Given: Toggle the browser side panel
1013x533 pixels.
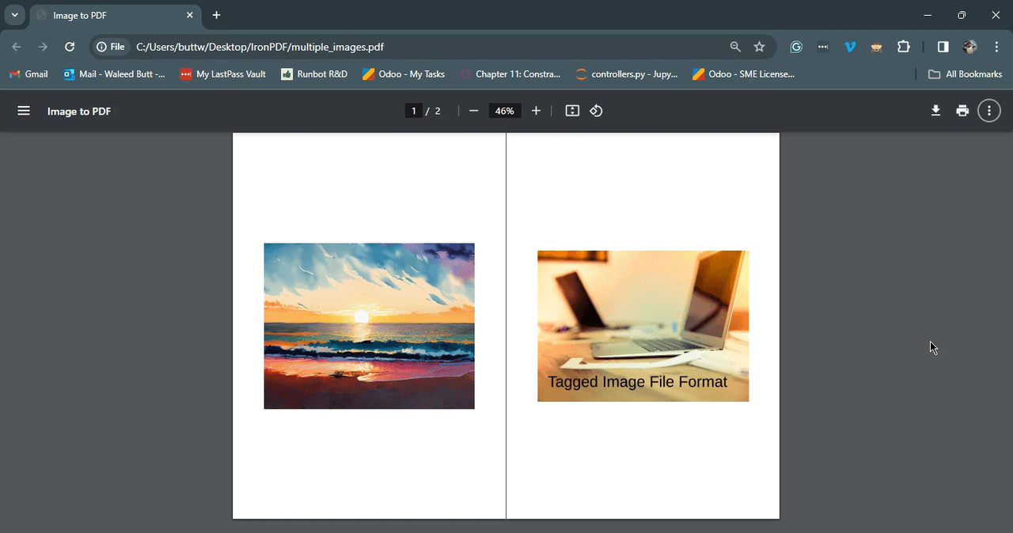Looking at the screenshot, I should click(943, 47).
